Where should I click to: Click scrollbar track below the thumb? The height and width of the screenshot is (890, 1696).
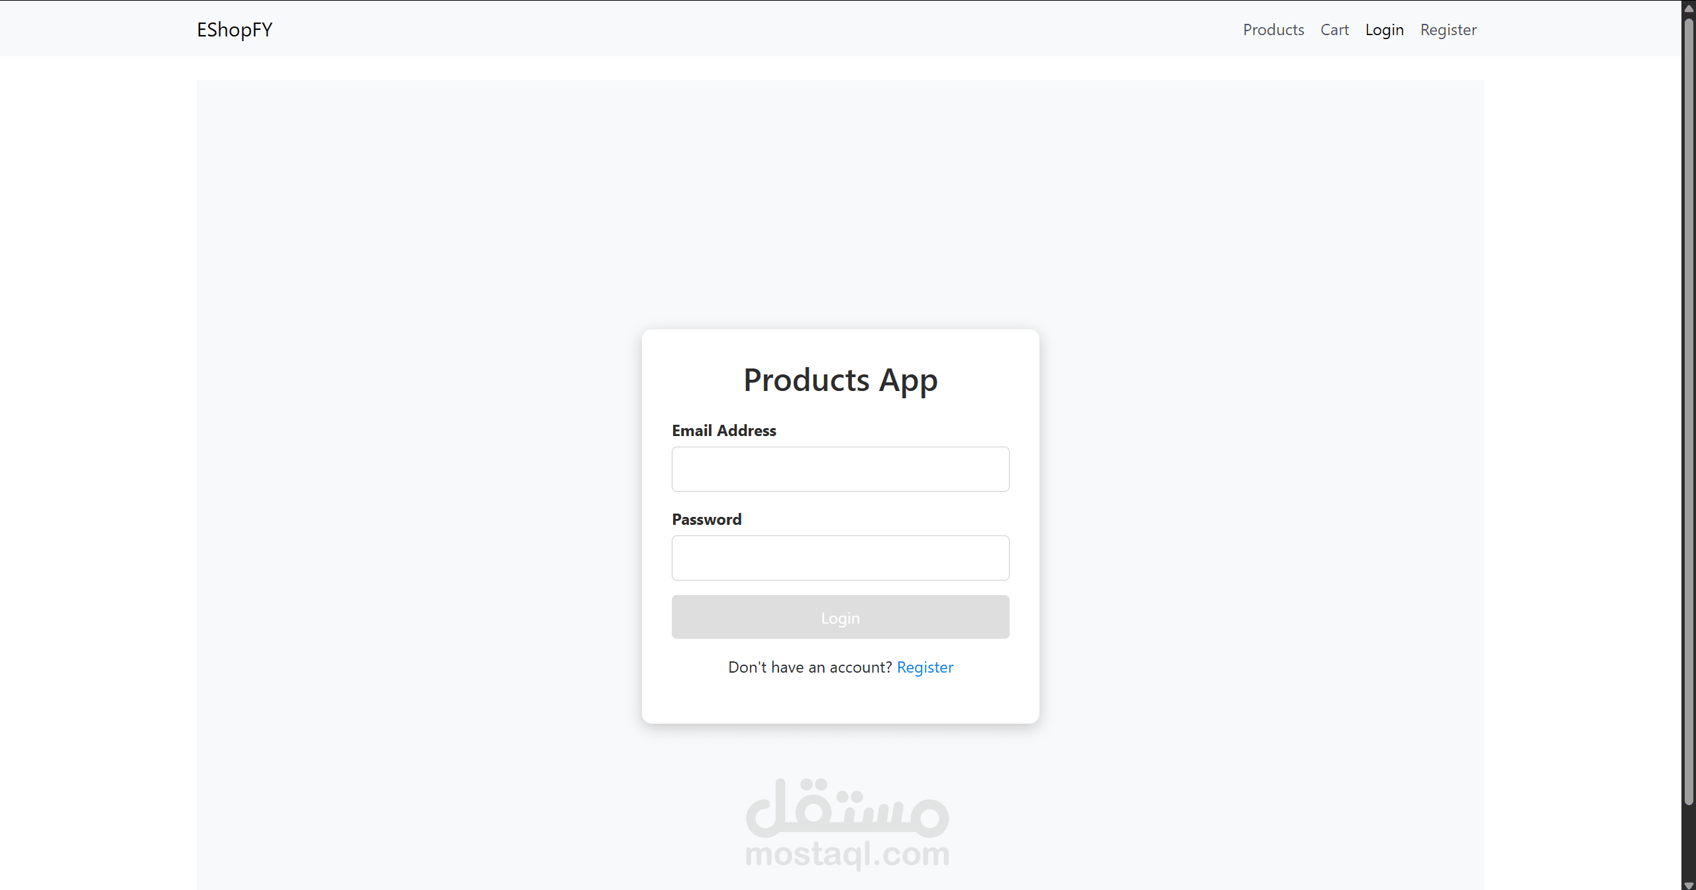pyautogui.click(x=1689, y=842)
